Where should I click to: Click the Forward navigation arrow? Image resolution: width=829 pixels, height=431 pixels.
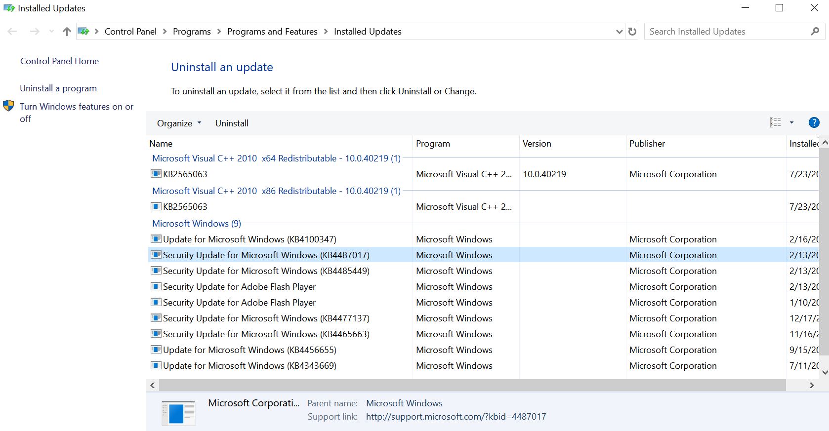[x=35, y=32]
